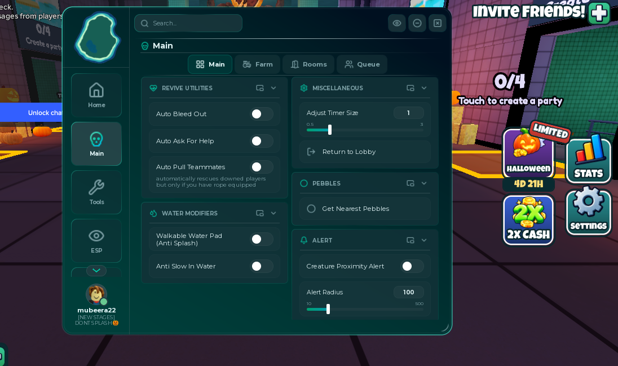This screenshot has height=366, width=618.
Task: Toggle Creature Proximity Alert
Action: (x=412, y=266)
